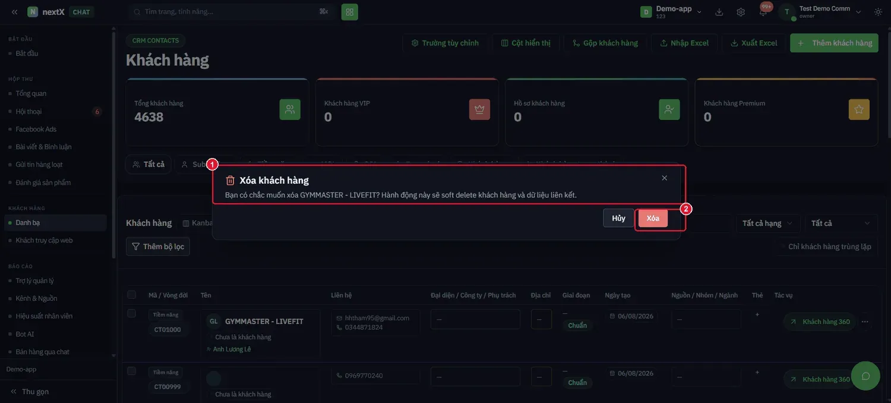Collapse the sidebar with the double-chevron icon
This screenshot has height=403, width=891.
click(14, 12)
